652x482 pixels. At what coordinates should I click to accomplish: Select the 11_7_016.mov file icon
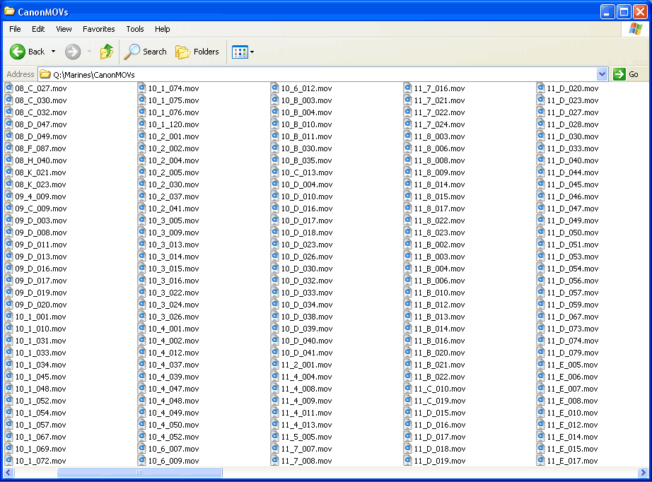407,88
